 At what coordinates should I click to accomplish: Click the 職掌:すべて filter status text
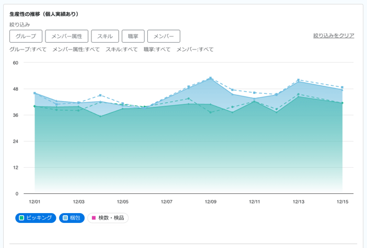(157, 50)
